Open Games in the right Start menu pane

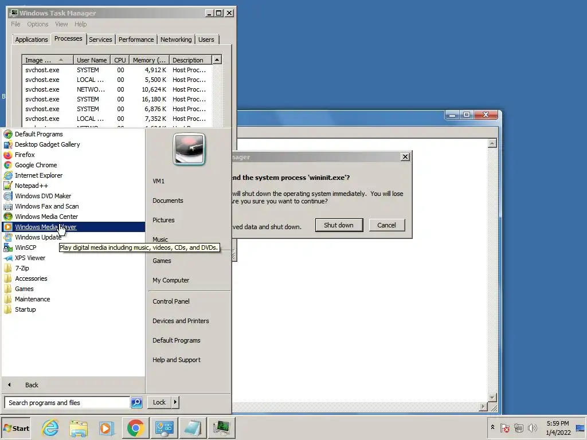162,261
